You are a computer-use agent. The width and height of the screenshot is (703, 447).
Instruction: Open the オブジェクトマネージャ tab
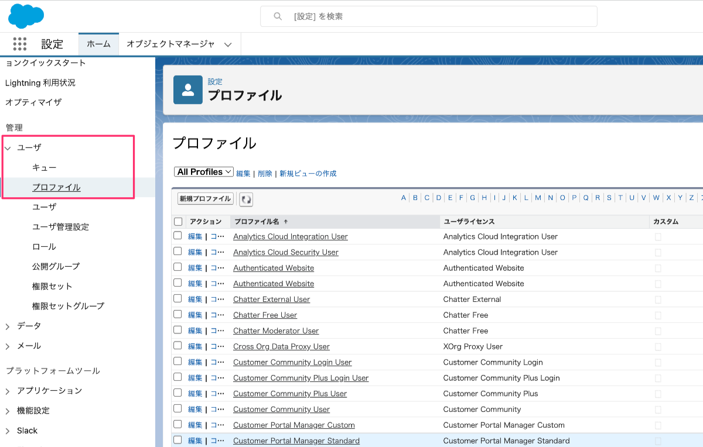coord(170,44)
